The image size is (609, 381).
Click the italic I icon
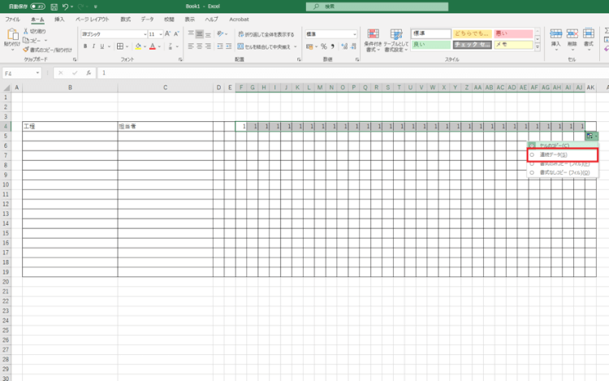[93, 47]
